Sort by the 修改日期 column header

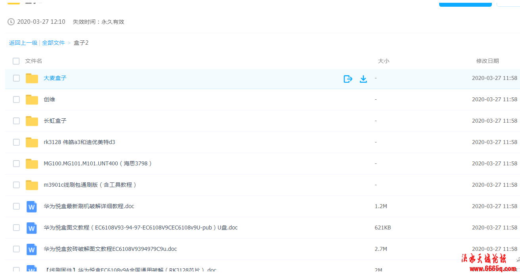pos(487,61)
